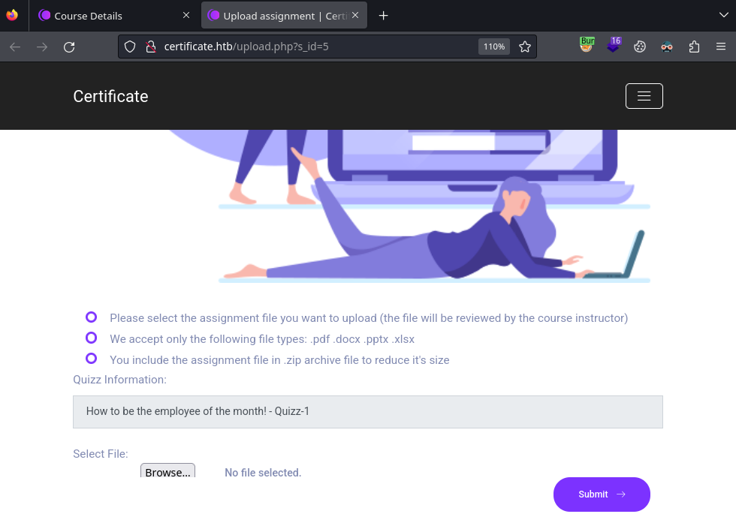Open the goggles-face extension icon
Image resolution: width=736 pixels, height=523 pixels.
click(x=667, y=47)
